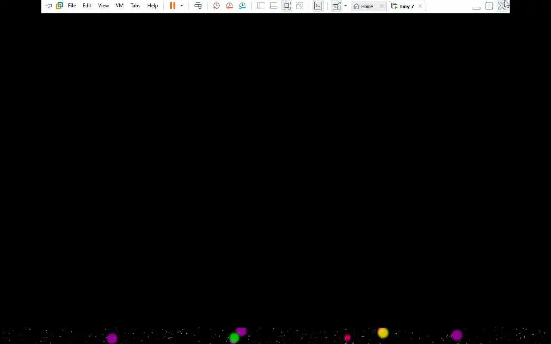Click the stretch guest display icon
Viewport: 551px width, 344px height.
pos(337,6)
